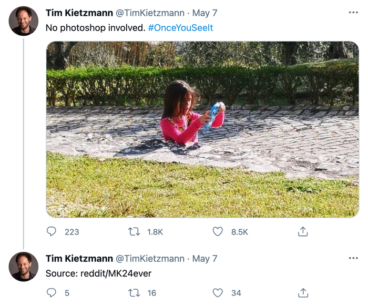Screen dimensions: 368x306
Task: Open the May 7 timestamp of reply tweet
Action: tap(205, 258)
